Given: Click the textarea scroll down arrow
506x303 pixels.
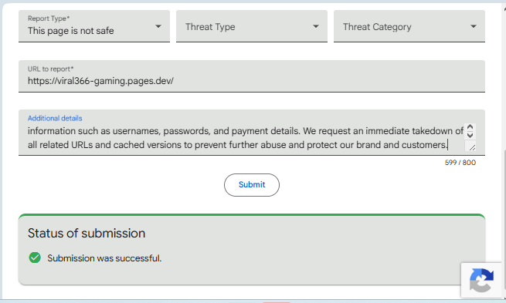Looking at the screenshot, I should click(470, 135).
